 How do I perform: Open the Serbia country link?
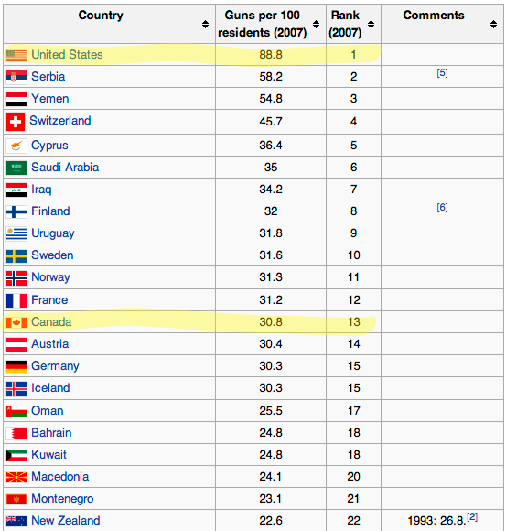pos(48,77)
